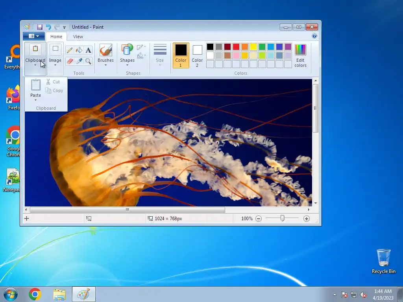Switch to the Home ribbon tab

[x=56, y=37]
